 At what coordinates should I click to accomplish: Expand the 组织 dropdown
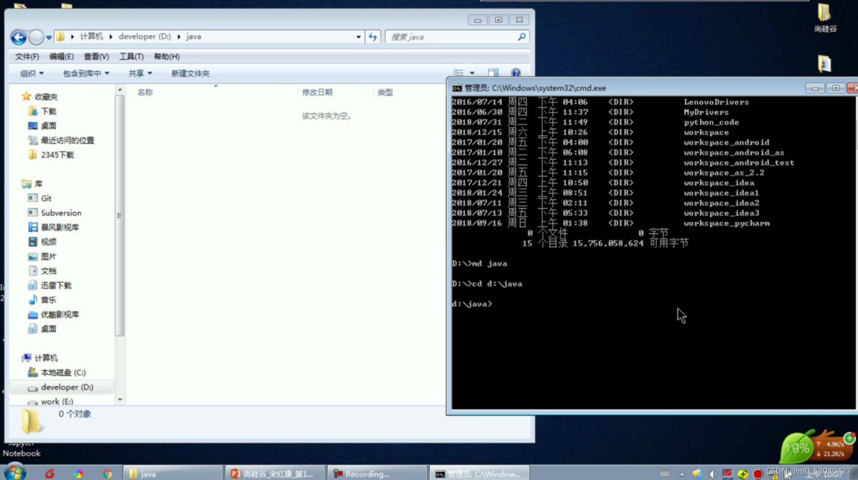click(x=31, y=73)
